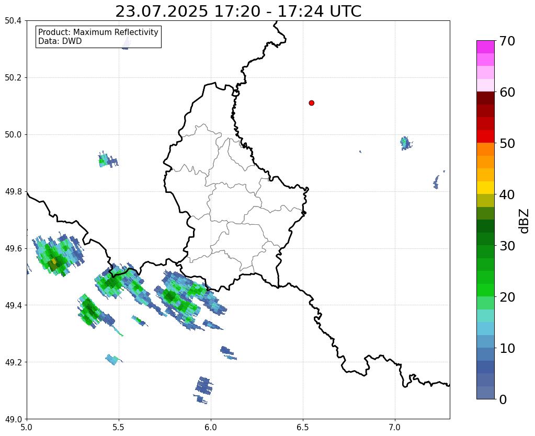Click the 'Data: DWD' label
This screenshot has height=436, width=535.
(x=60, y=41)
